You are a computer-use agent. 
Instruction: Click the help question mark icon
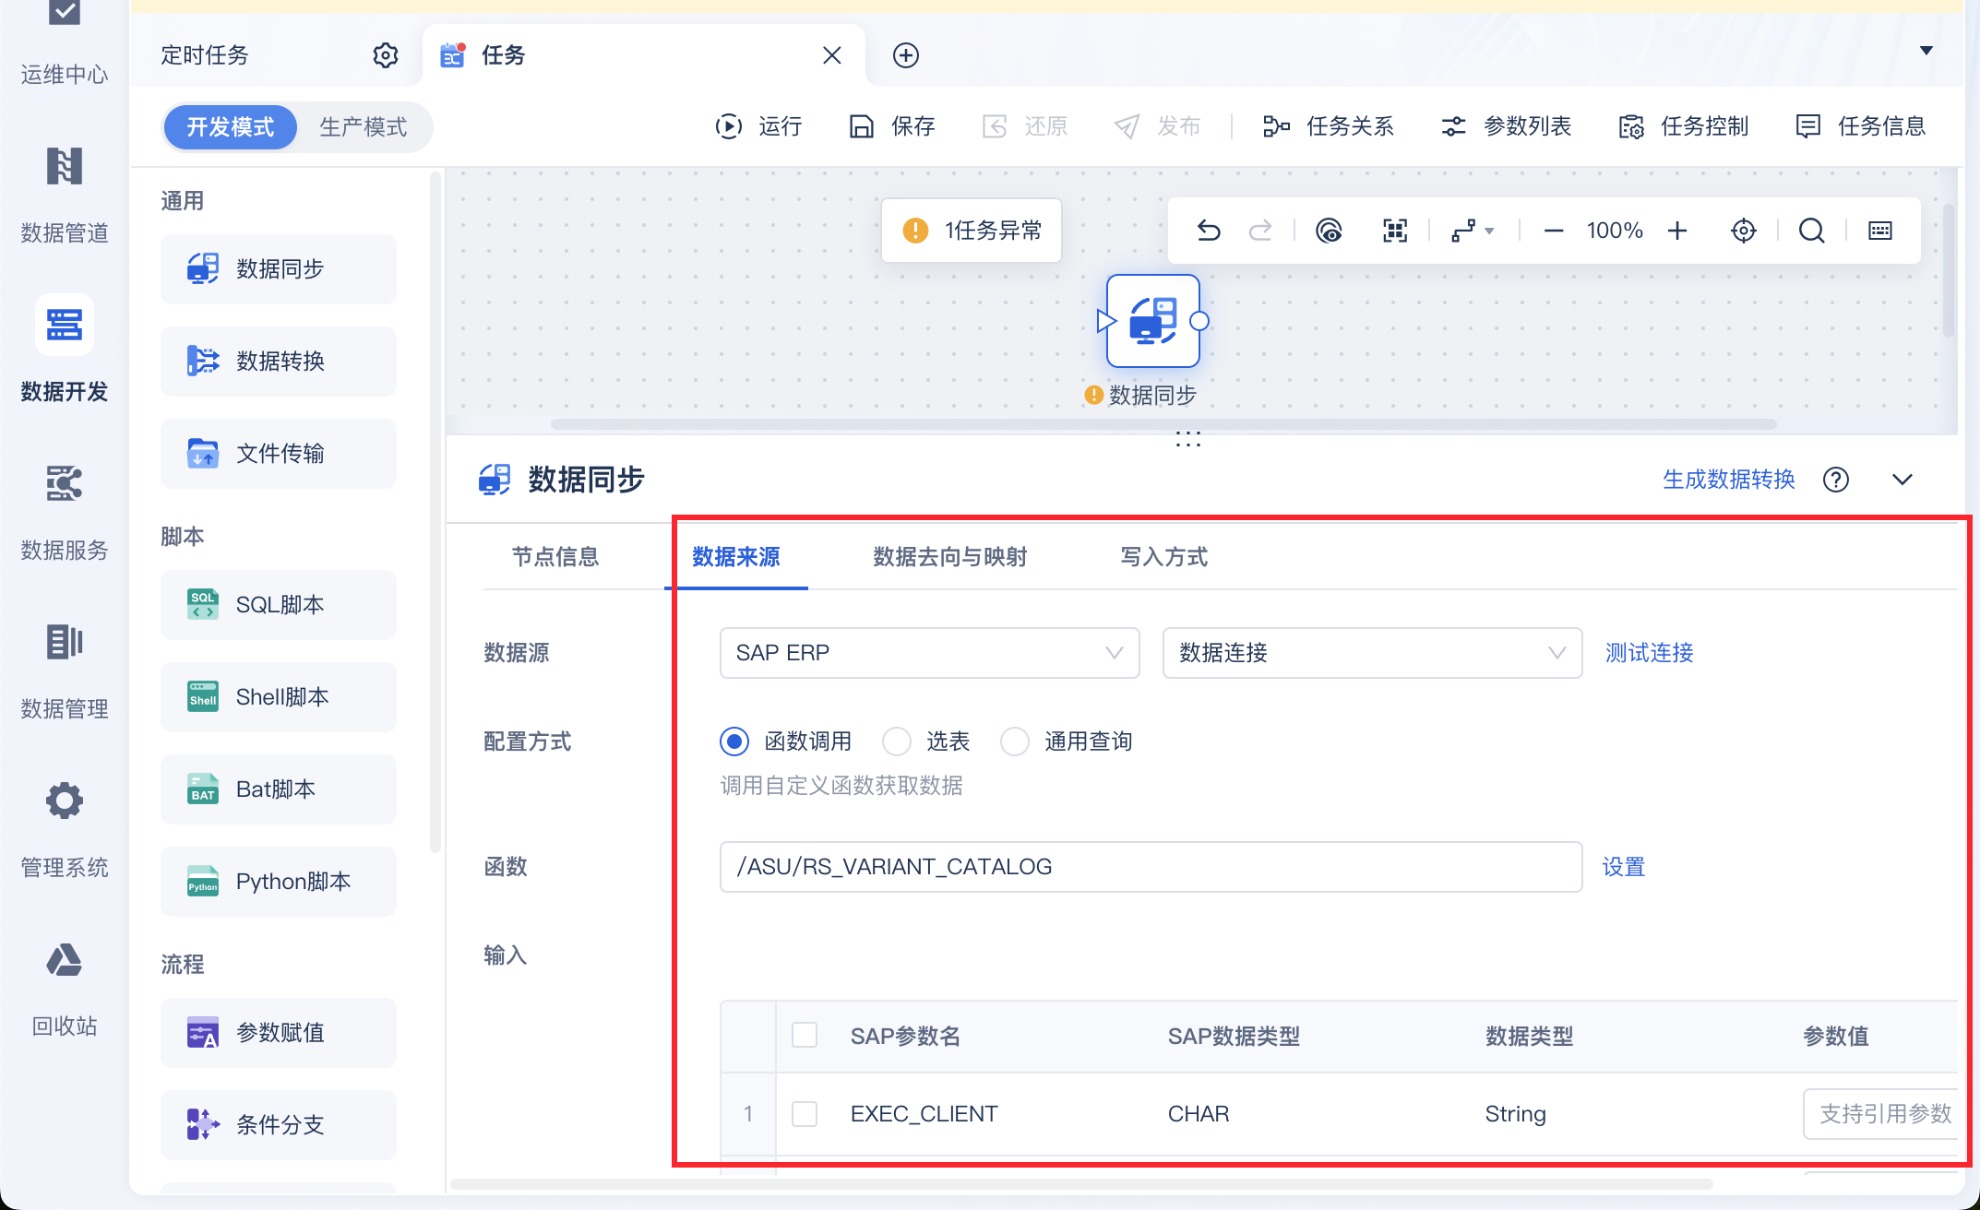coord(1835,480)
